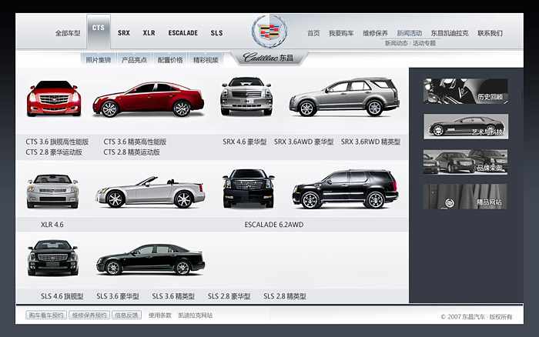Click the black Escalade front view image
539x337 pixels.
(x=248, y=189)
